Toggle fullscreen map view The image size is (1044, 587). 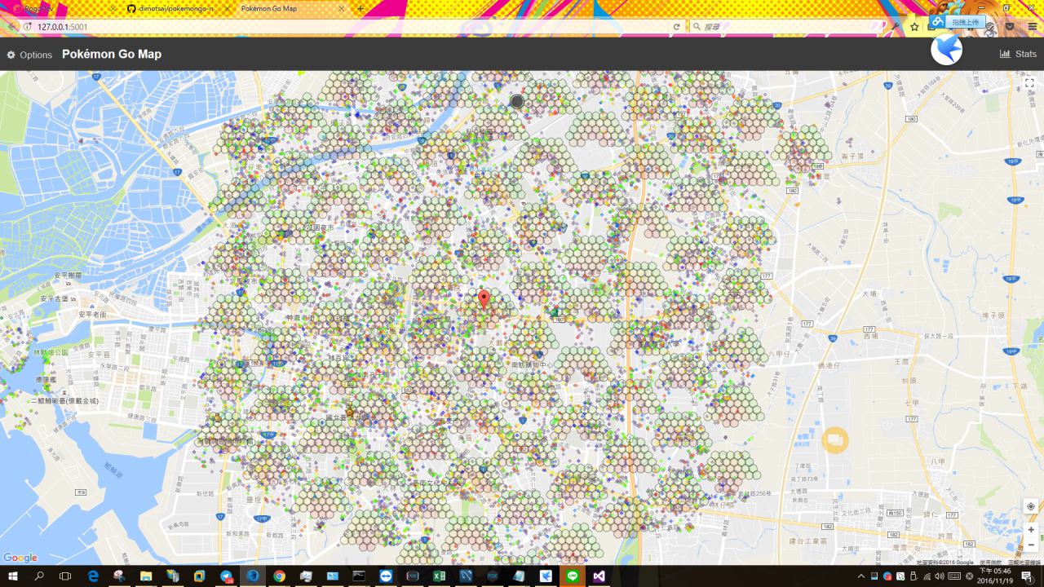1030,83
